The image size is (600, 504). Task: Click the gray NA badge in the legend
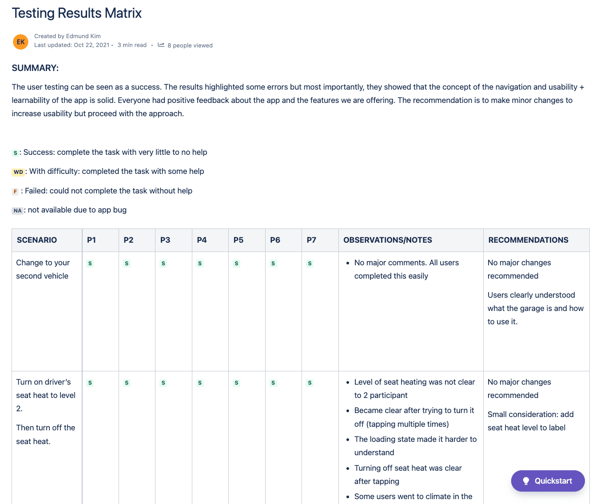tap(17, 211)
